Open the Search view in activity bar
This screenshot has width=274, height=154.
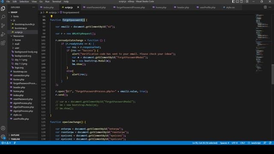(x=3, y=17)
